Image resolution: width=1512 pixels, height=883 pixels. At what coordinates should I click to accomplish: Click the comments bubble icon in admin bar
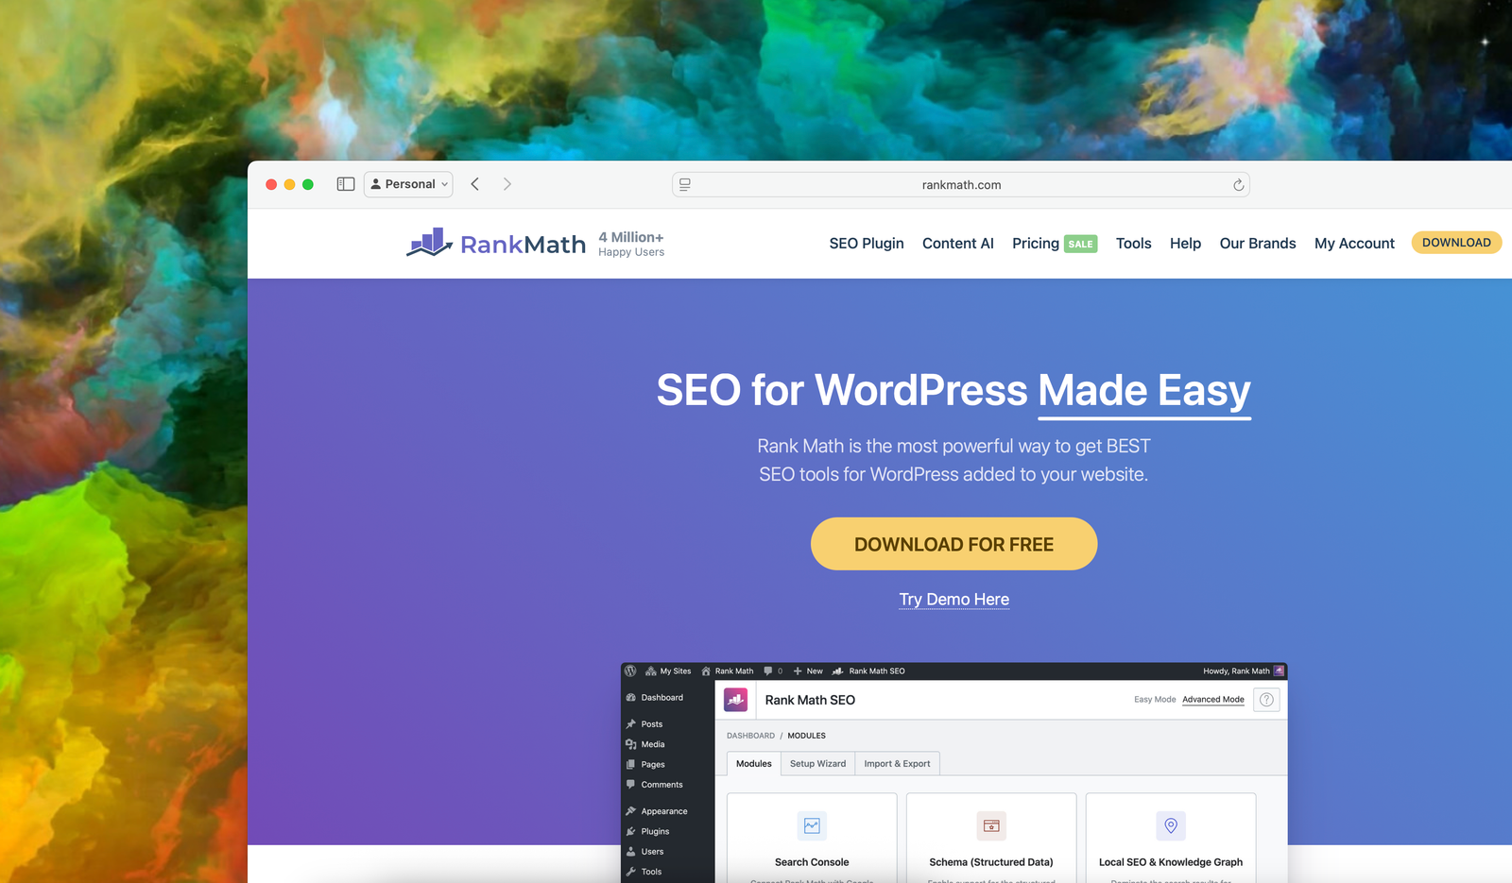[x=768, y=671]
